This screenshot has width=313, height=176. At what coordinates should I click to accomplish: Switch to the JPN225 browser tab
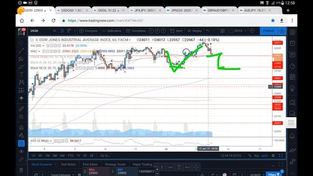click(181, 10)
